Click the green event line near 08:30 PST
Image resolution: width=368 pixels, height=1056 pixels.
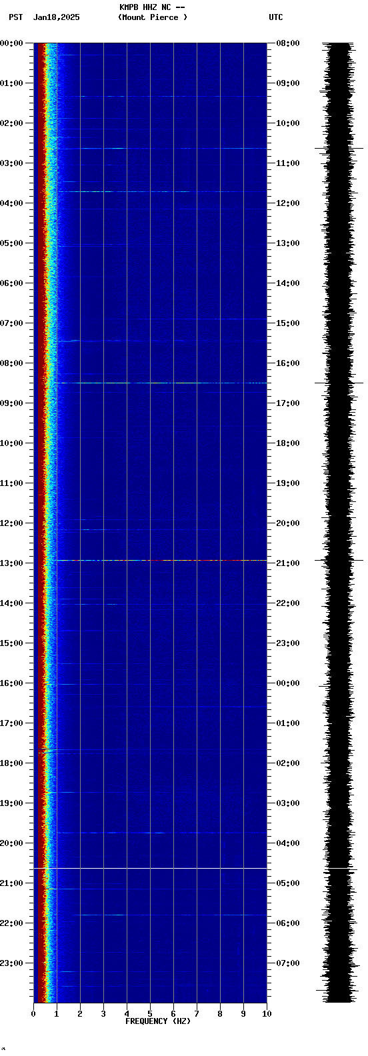pos(161,383)
